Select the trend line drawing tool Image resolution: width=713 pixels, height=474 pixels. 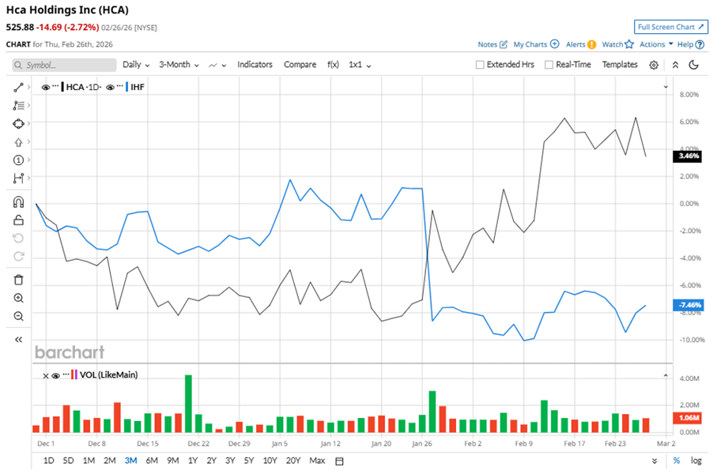[x=18, y=87]
